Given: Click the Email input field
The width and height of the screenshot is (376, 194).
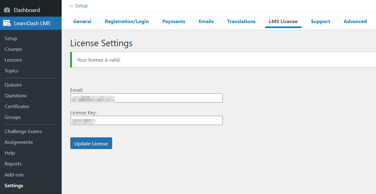Looking at the screenshot, I should [146, 98].
